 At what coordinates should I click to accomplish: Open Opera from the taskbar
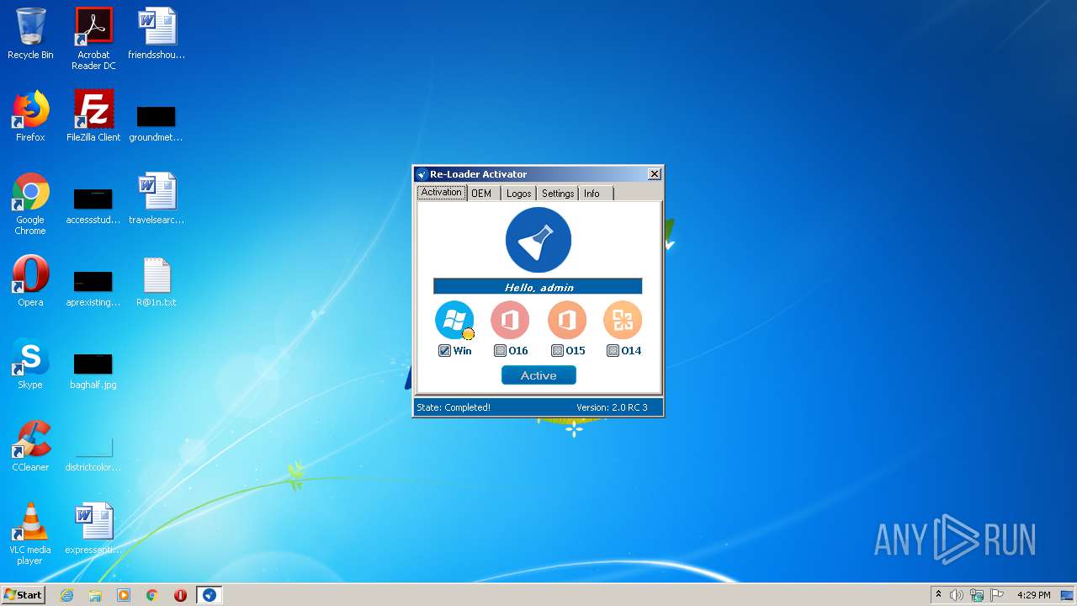click(x=180, y=595)
